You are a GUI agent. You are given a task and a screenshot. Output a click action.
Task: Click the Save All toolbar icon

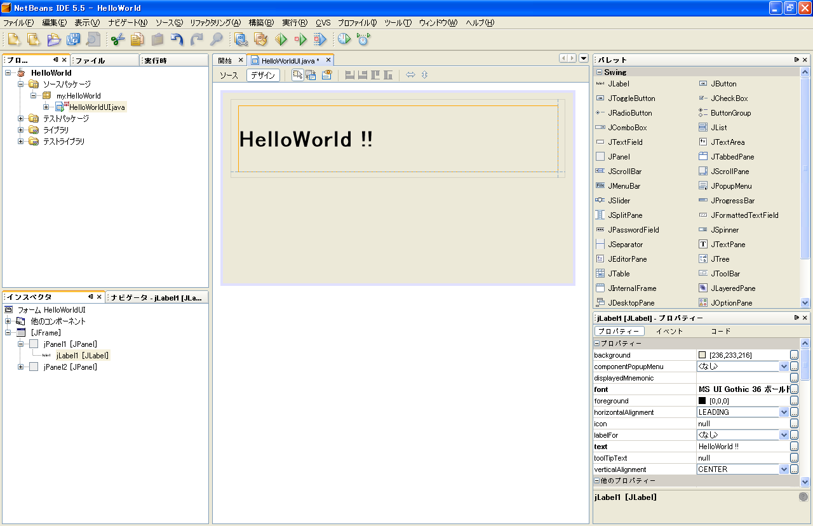point(73,39)
